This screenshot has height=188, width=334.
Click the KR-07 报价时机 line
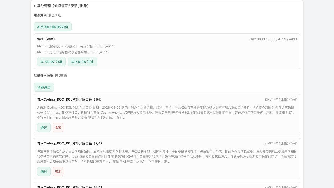tap(76, 46)
